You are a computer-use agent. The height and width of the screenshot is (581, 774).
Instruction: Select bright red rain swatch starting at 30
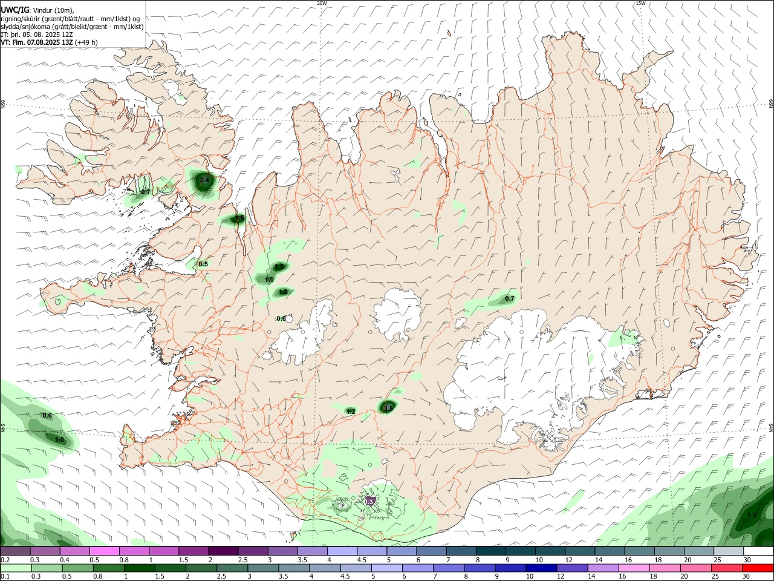coord(758,568)
